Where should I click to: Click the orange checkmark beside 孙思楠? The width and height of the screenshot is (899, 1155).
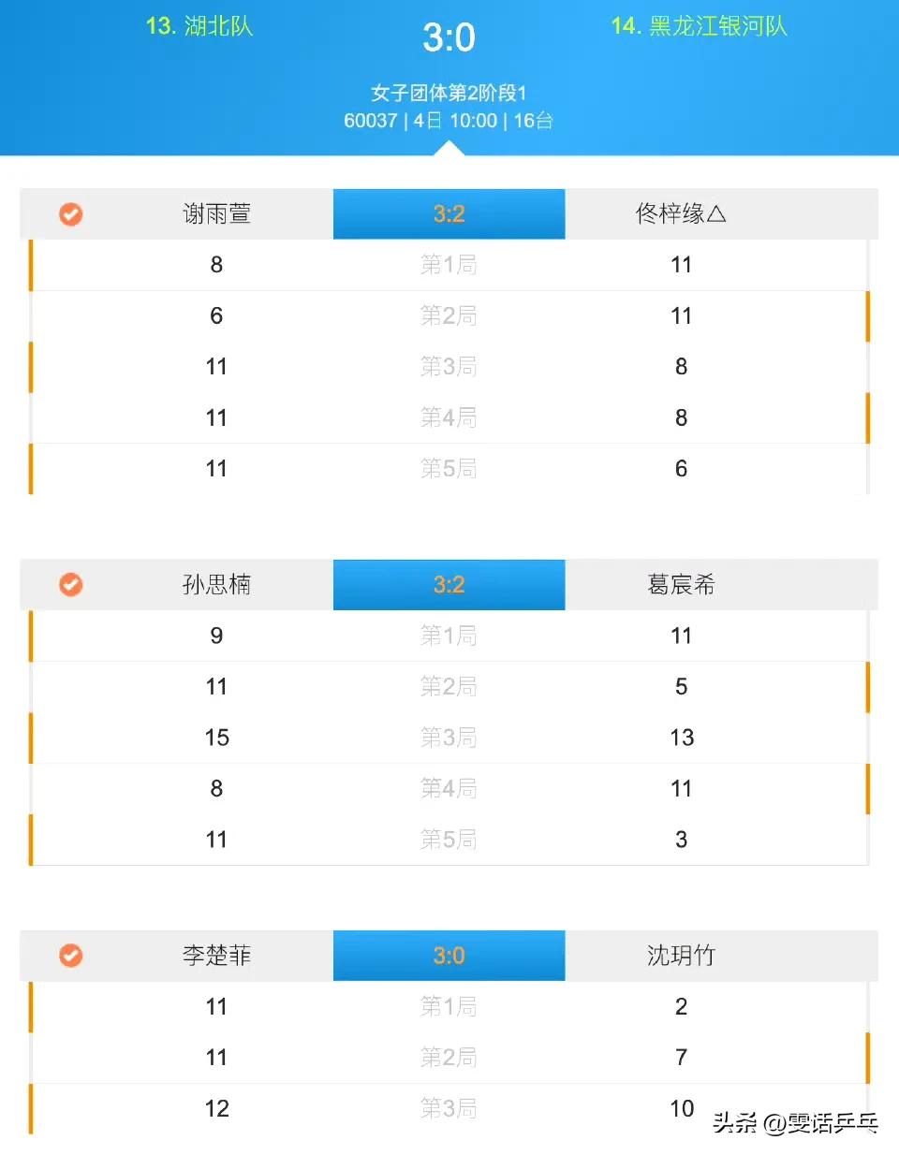pyautogui.click(x=71, y=585)
